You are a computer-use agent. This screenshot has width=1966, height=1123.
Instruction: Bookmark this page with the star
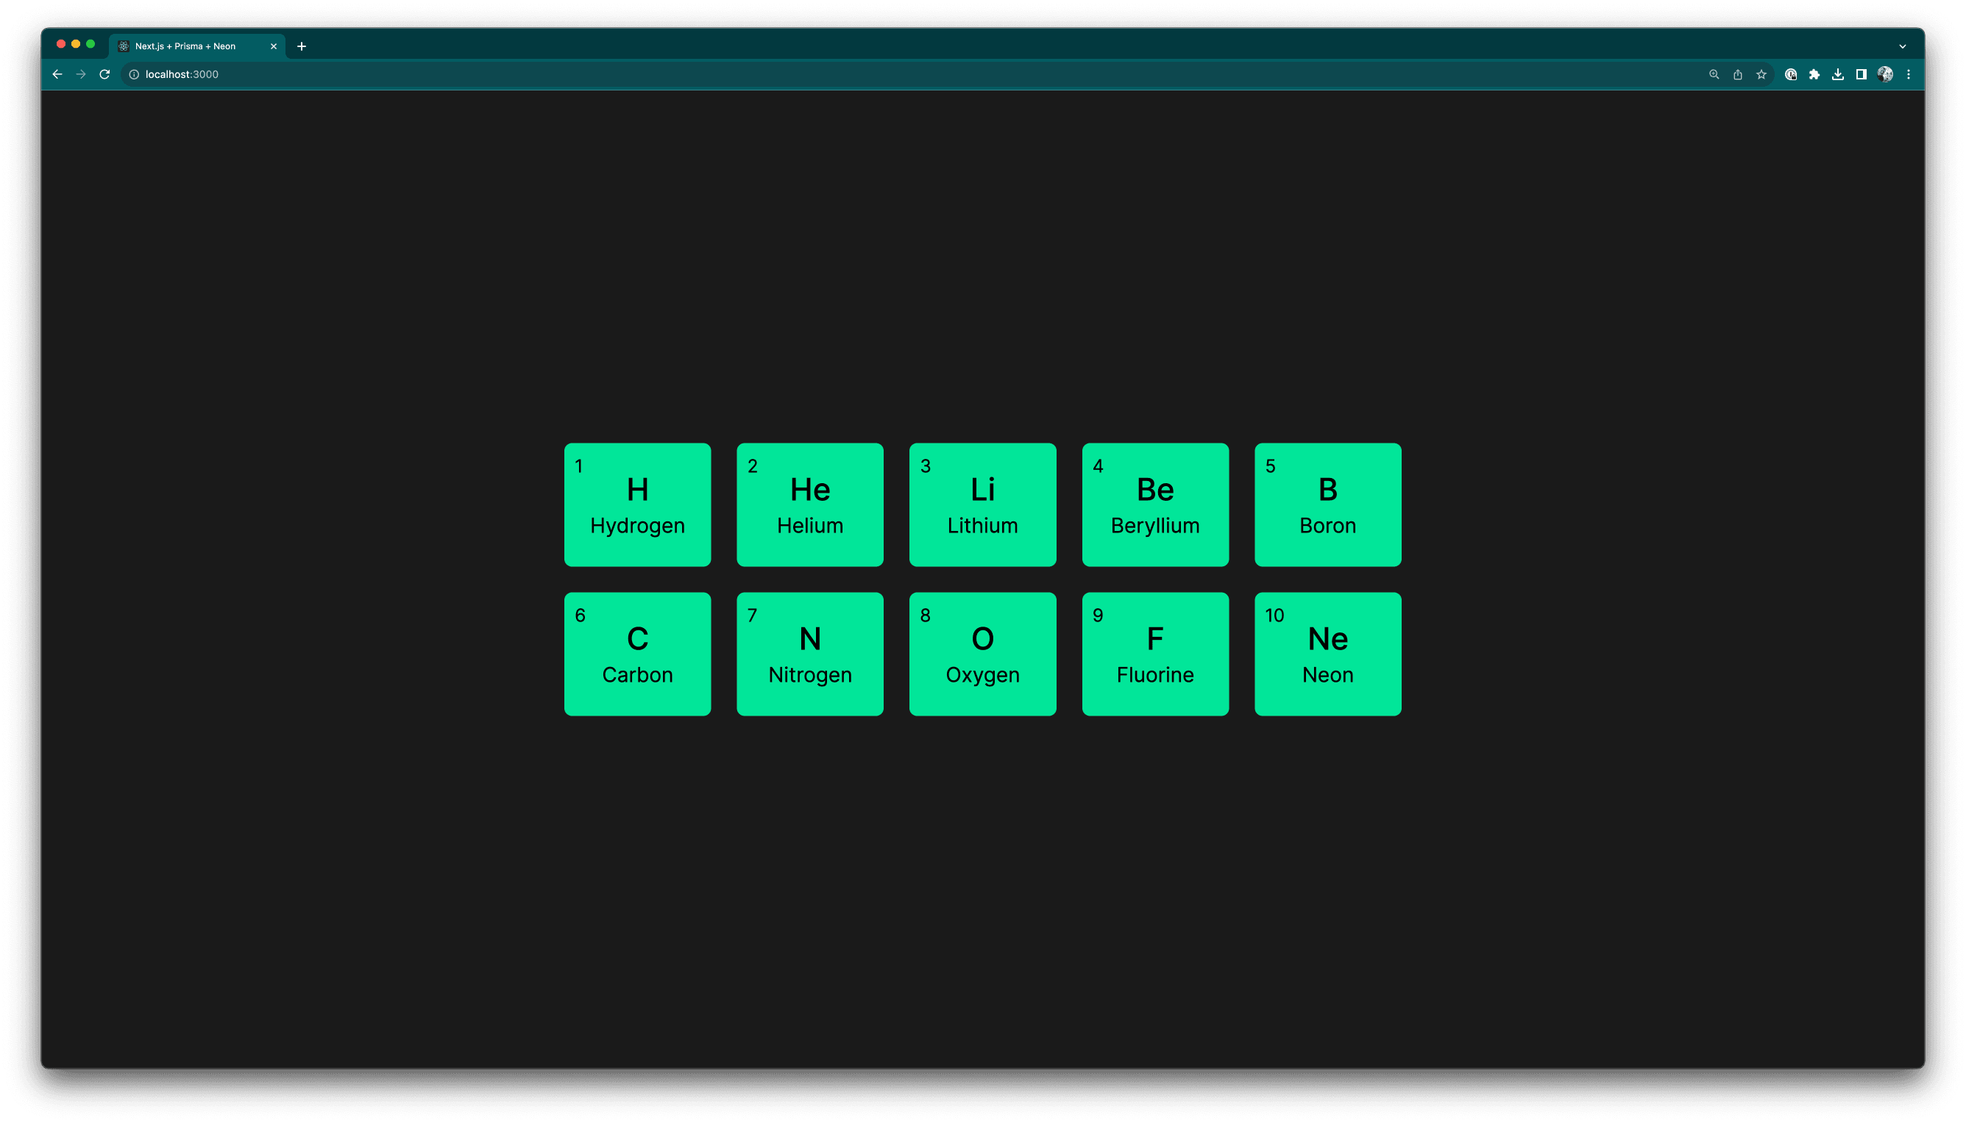click(x=1761, y=74)
